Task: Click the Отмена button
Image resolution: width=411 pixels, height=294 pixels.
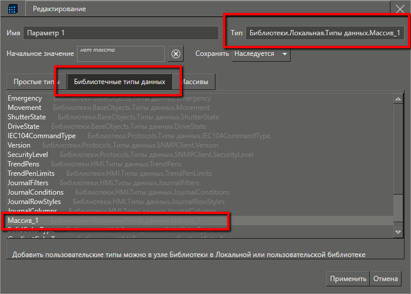Action: click(386, 279)
